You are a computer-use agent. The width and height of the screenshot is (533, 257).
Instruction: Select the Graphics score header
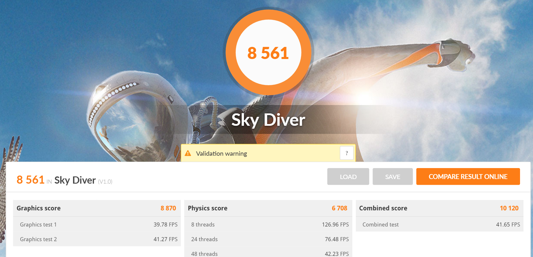click(97, 208)
